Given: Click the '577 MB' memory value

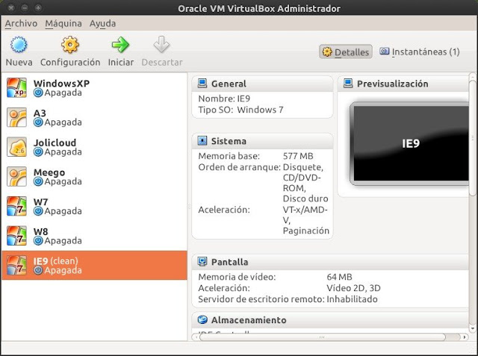Looking at the screenshot, I should pyautogui.click(x=298, y=156).
